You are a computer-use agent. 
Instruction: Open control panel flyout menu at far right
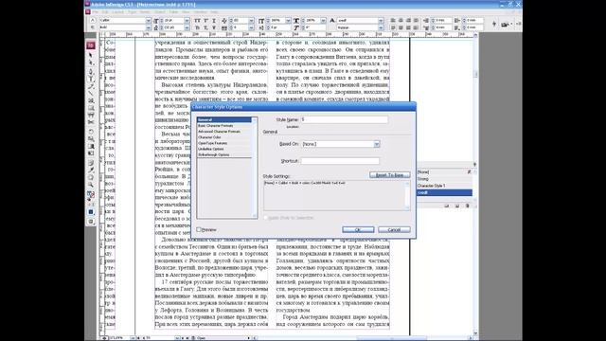[518, 24]
